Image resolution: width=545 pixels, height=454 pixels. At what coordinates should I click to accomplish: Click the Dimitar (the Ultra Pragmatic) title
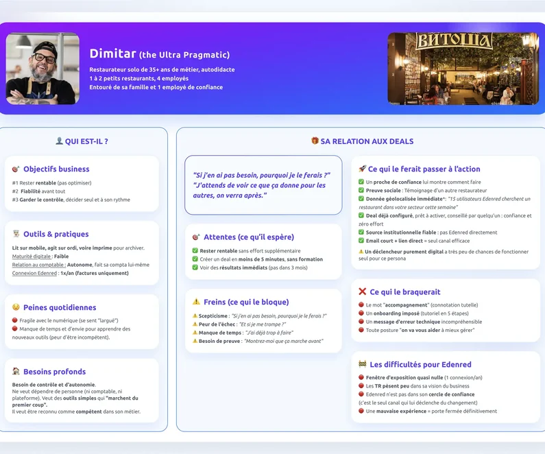(x=160, y=54)
